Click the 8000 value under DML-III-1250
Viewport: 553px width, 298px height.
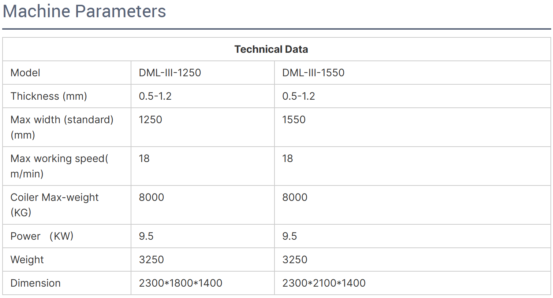pyautogui.click(x=152, y=197)
